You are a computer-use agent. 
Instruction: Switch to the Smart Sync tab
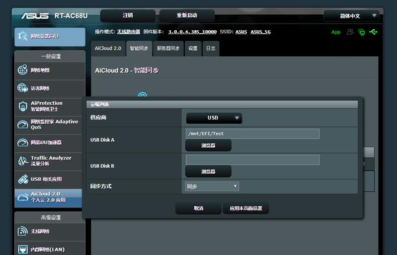(139, 48)
